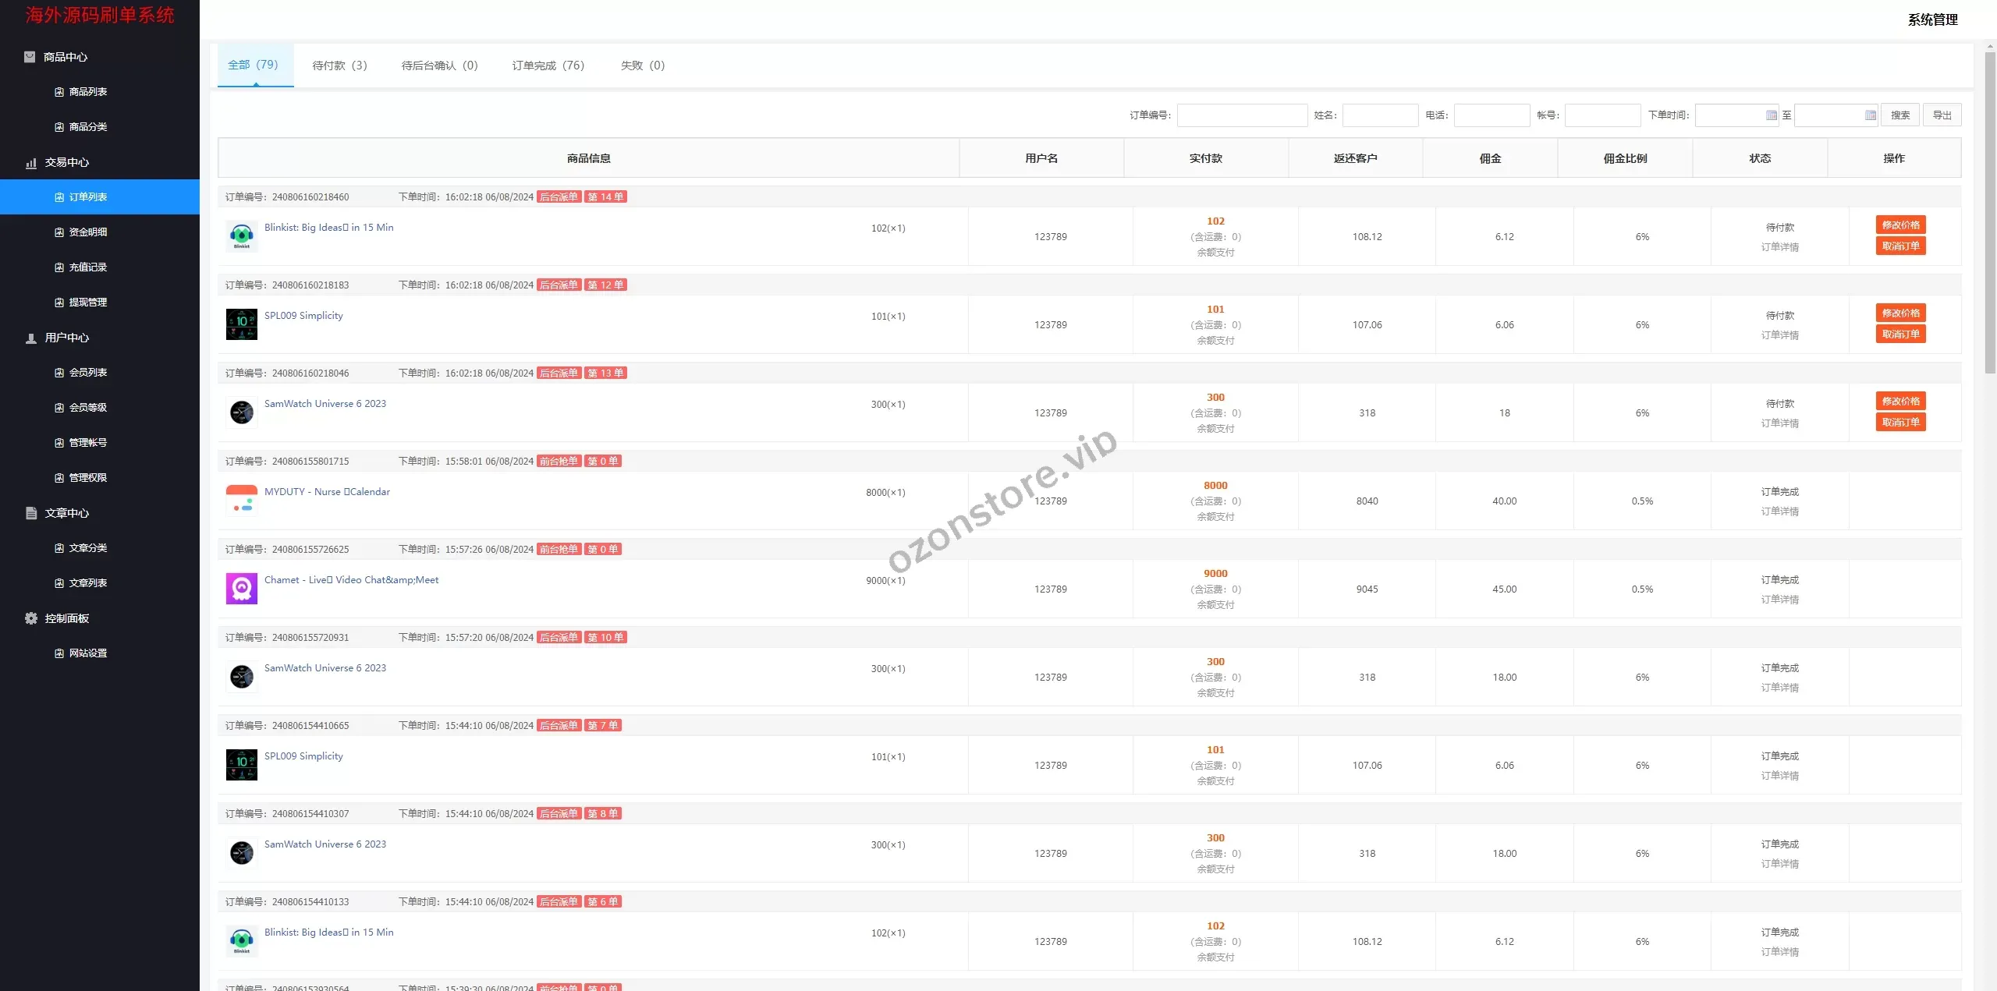Click the 交易中心 bar chart icon
This screenshot has width=1997, height=991.
click(30, 163)
